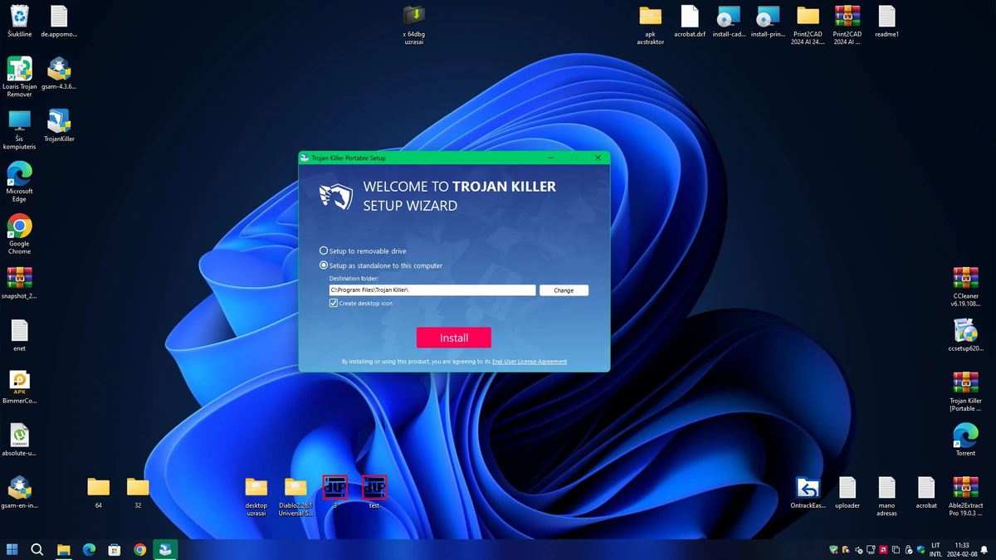Open Google Chrome desktop shortcut

(x=19, y=235)
